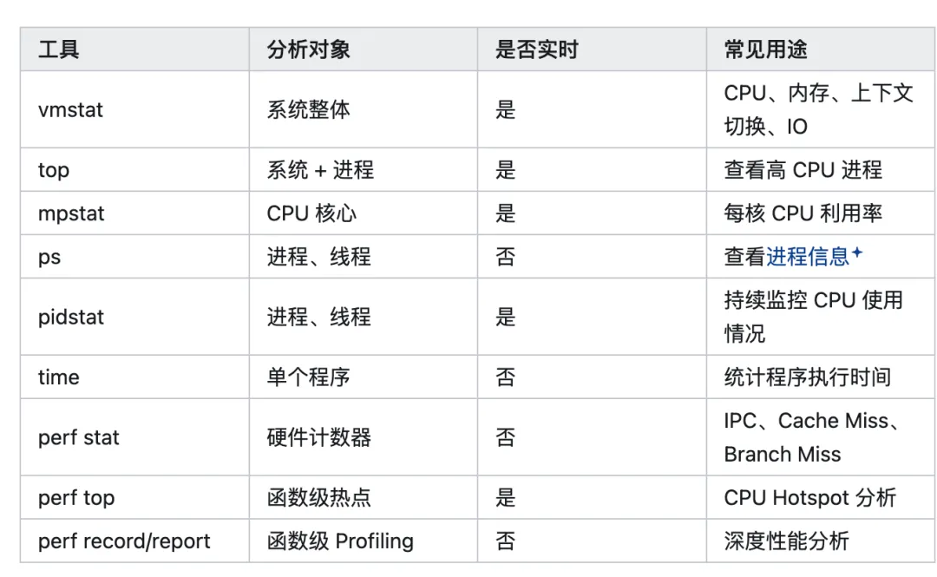Select the 分析对象 column header

click(364, 49)
